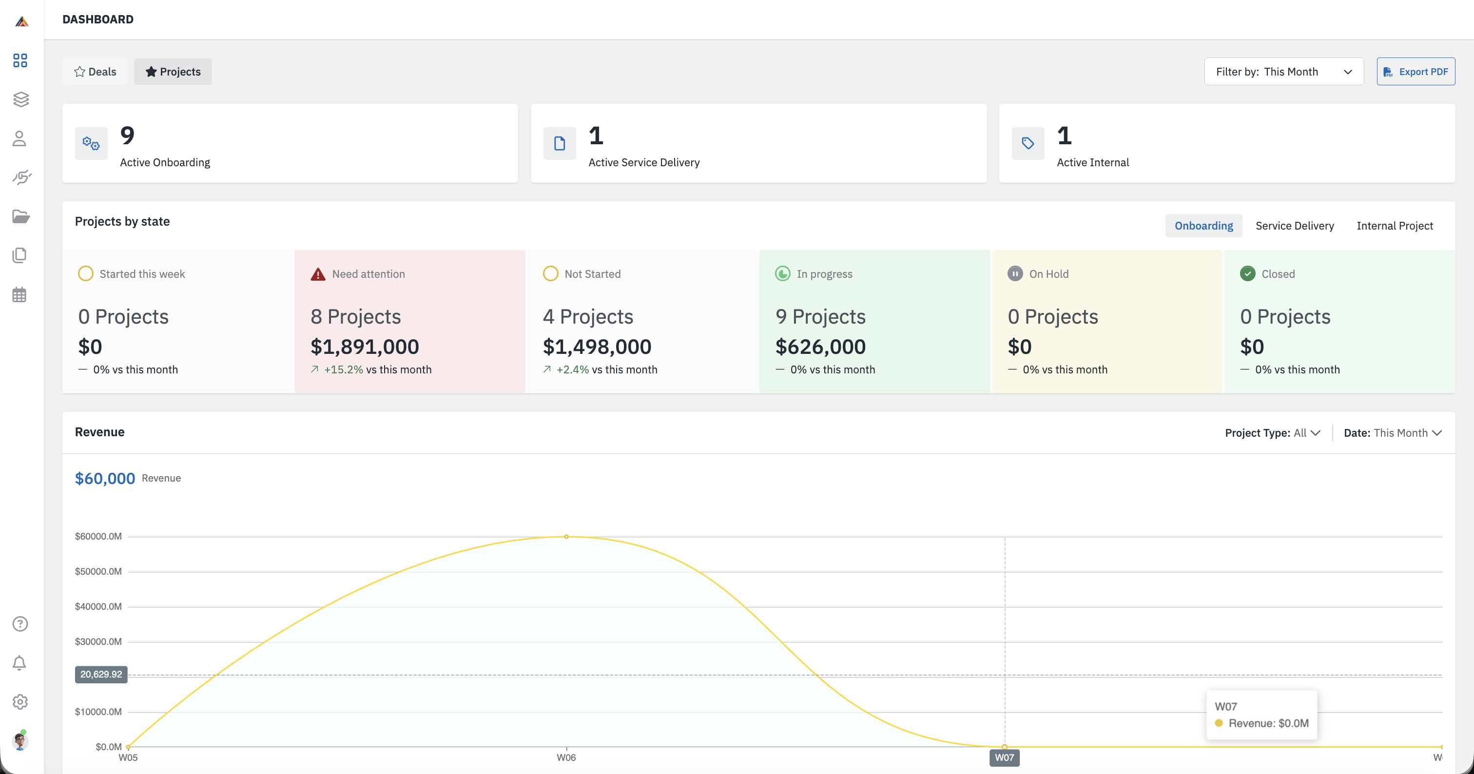The height and width of the screenshot is (774, 1474).
Task: Switch to the Internal Project tab
Action: [1394, 225]
